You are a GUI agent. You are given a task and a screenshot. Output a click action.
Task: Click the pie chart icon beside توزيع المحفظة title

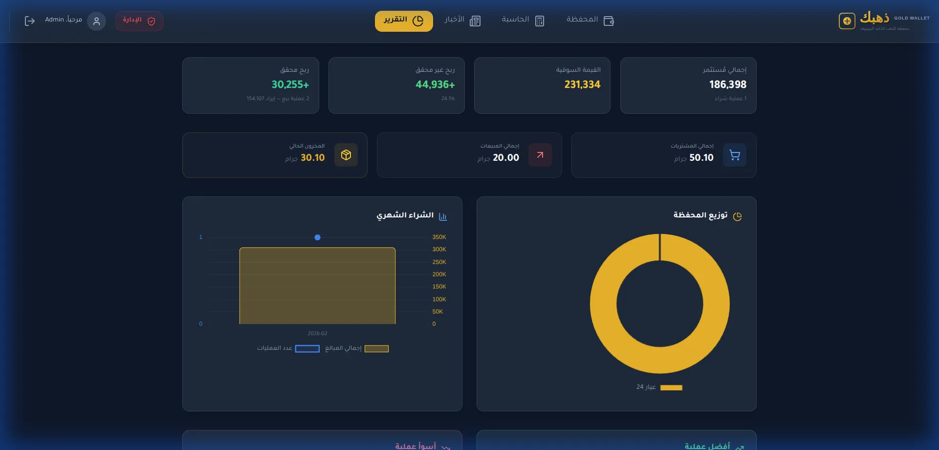click(x=738, y=215)
